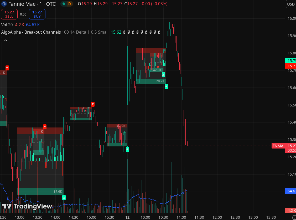The height and width of the screenshot is (220, 296).
Task: Click the red down-arrow signal above the 0.1K label
Action: pos(7,68)
